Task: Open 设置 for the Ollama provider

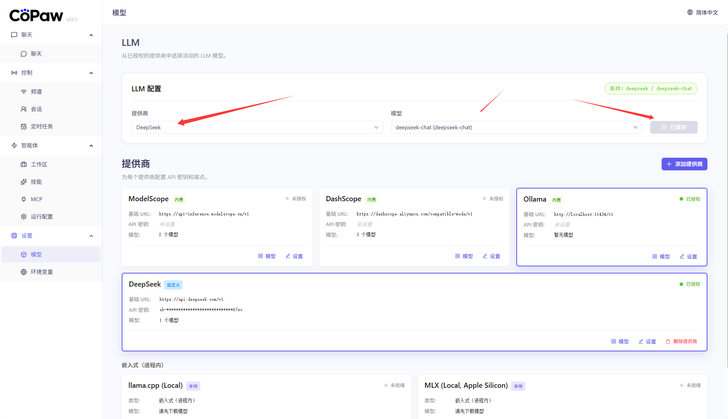Action: coord(688,257)
